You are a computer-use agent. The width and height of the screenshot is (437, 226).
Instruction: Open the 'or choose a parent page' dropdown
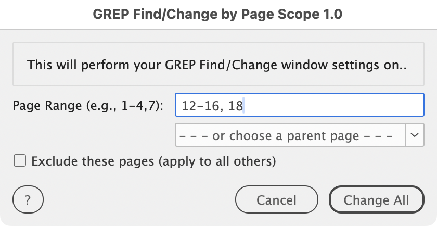click(x=291, y=135)
